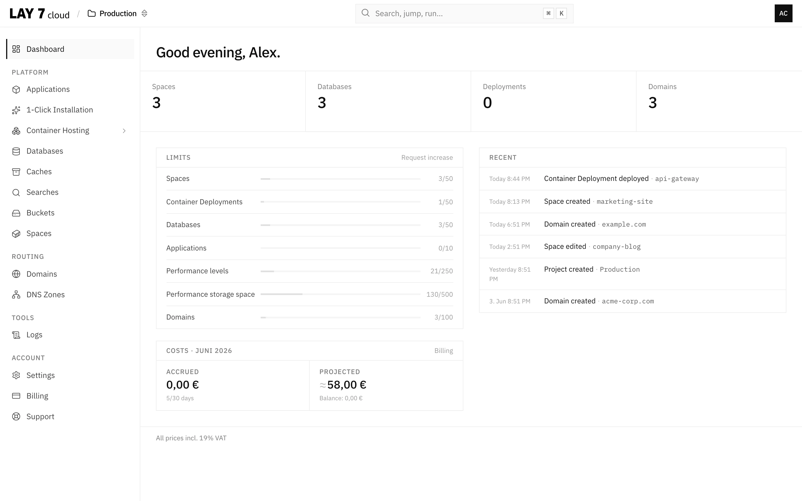Click the Project created Production entry
The image size is (802, 501).
pos(632,274)
